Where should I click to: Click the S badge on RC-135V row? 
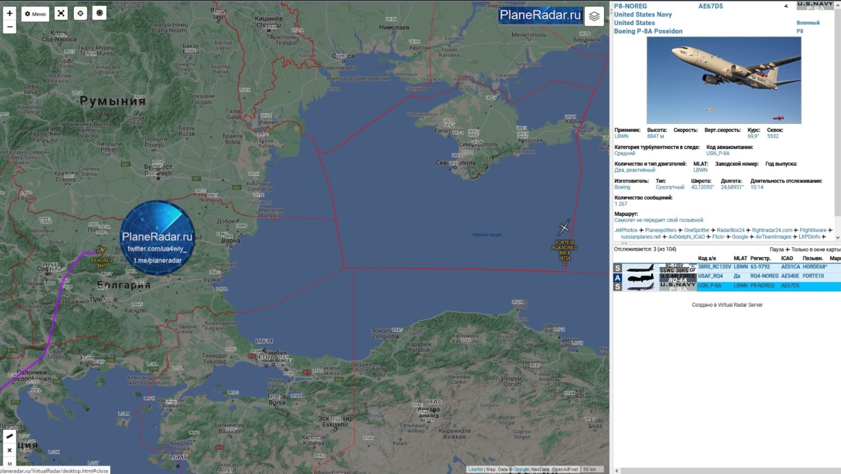click(x=618, y=268)
